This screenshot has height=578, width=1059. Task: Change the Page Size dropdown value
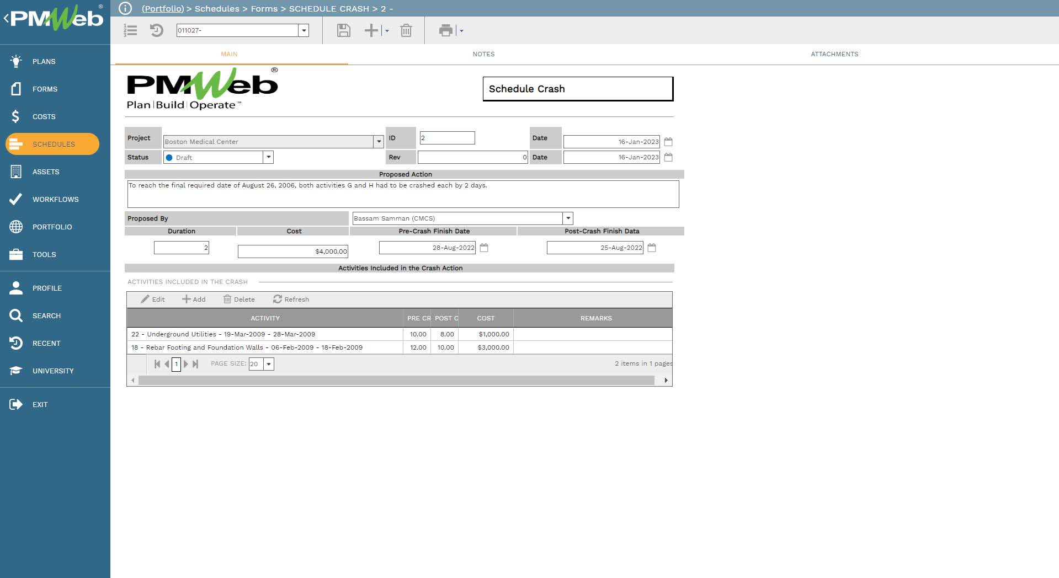tap(268, 364)
